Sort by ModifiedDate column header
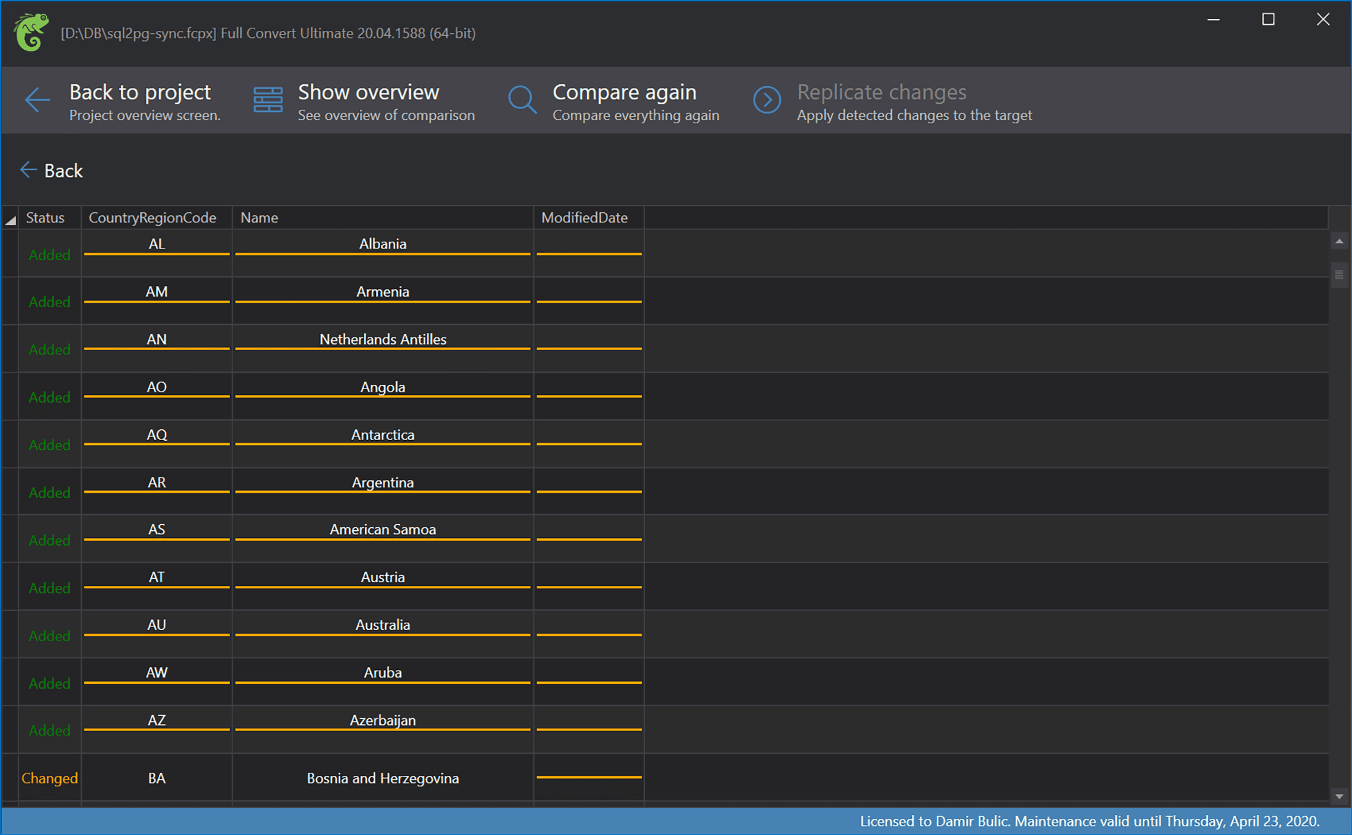This screenshot has width=1352, height=835. pos(584,218)
